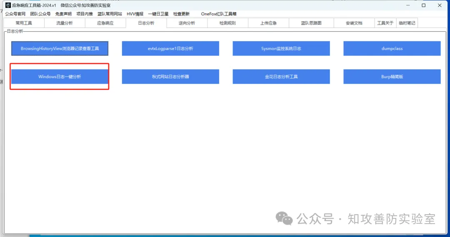The height and width of the screenshot is (237, 450).
Task: Close the 应急响应工具箱 window
Action: (x=440, y=5)
